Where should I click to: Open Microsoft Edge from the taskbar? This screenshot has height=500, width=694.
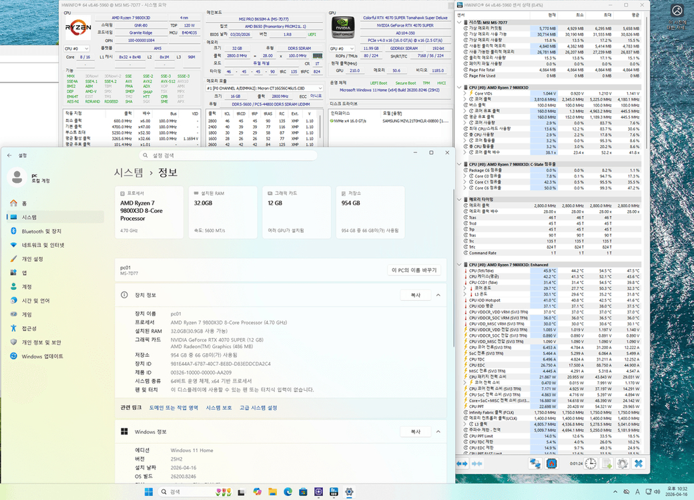[287, 492]
